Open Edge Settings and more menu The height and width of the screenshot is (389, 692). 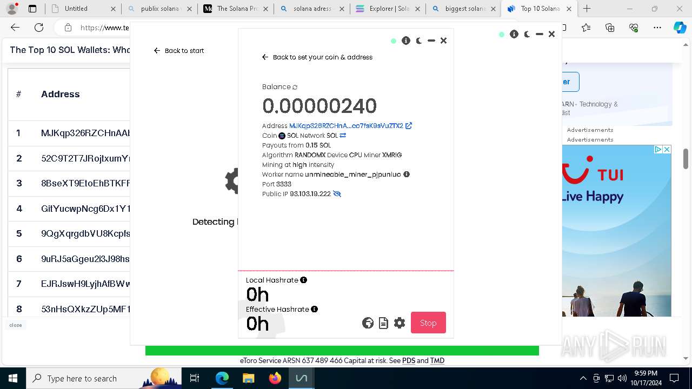657,28
